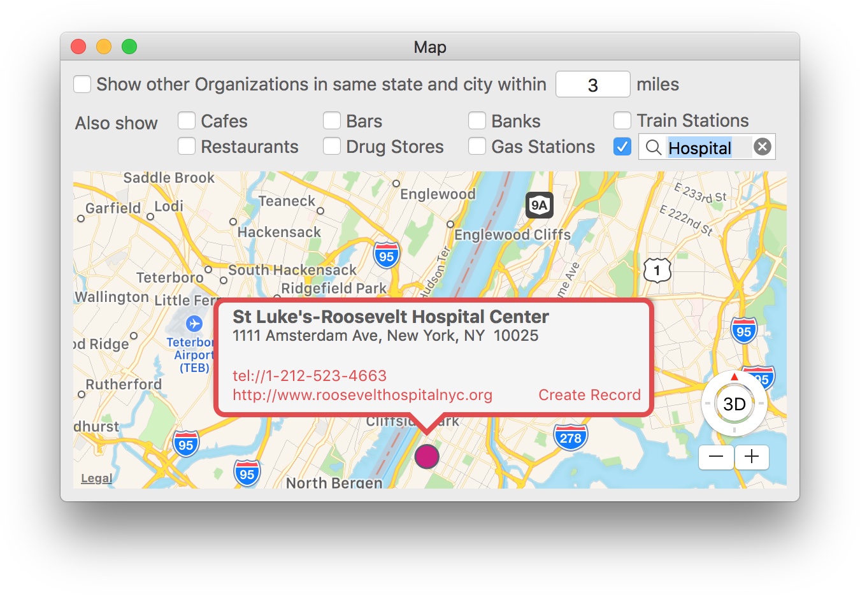Click the E 233rd St map label

pyautogui.click(x=700, y=192)
